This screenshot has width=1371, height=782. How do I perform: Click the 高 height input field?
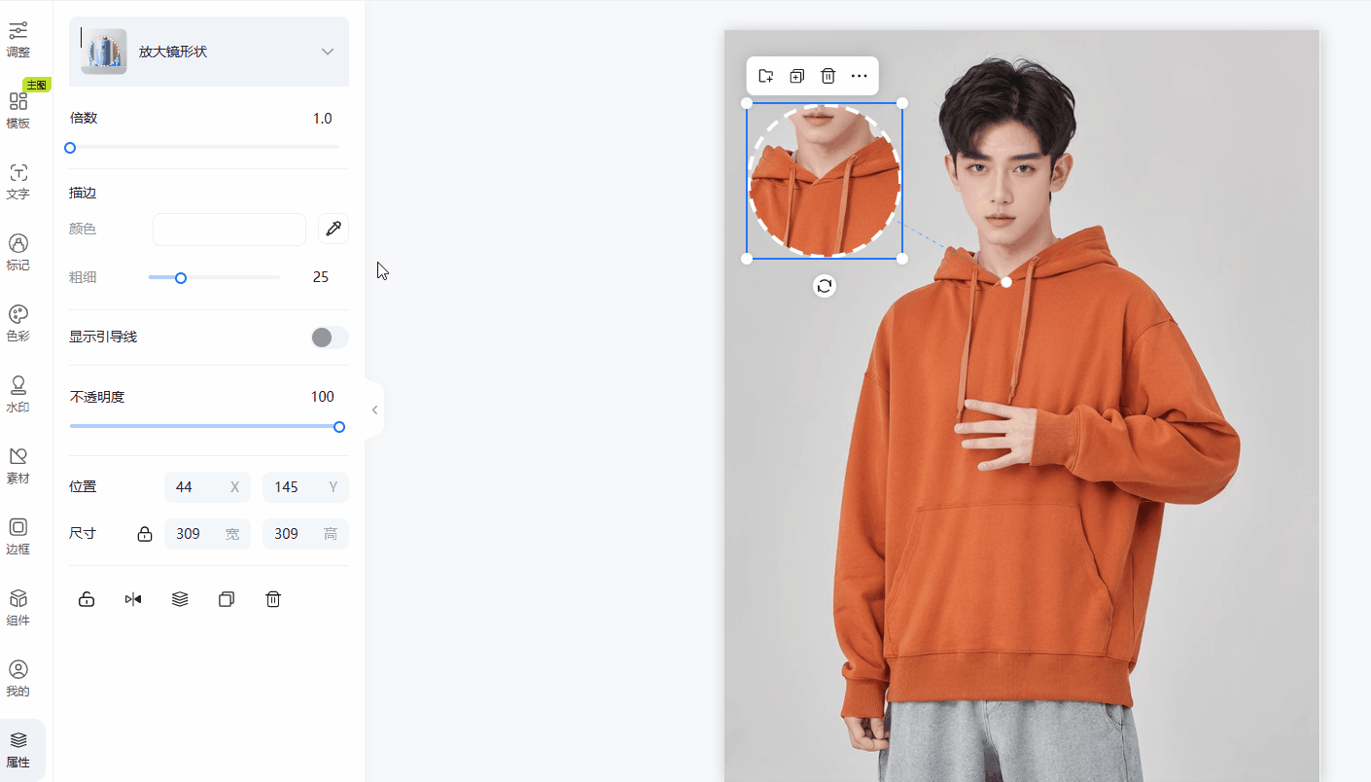point(305,534)
